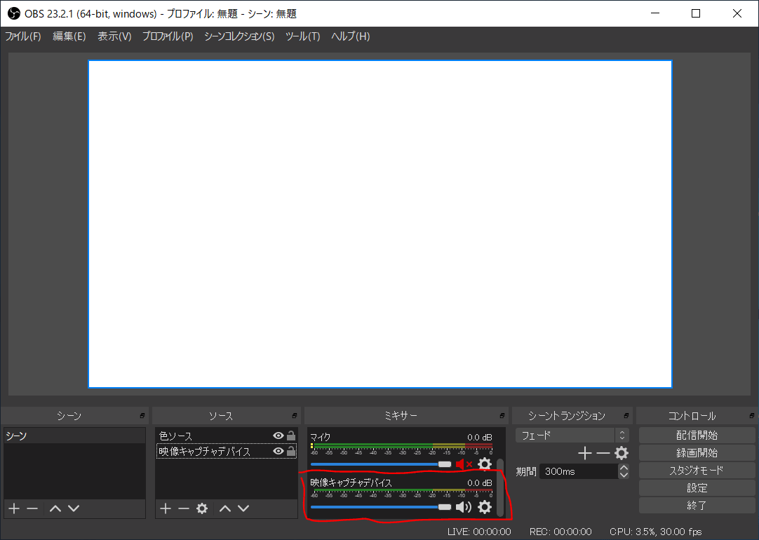Screen dimensions: 759x540
Task: Click 映像キャプチャデバイス 0.0 dB level value
Action: tap(480, 483)
